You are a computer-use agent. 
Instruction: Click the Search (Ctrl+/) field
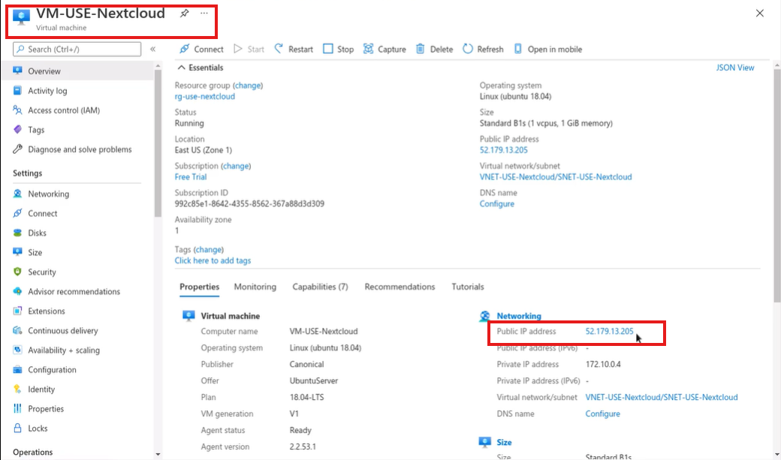77,50
